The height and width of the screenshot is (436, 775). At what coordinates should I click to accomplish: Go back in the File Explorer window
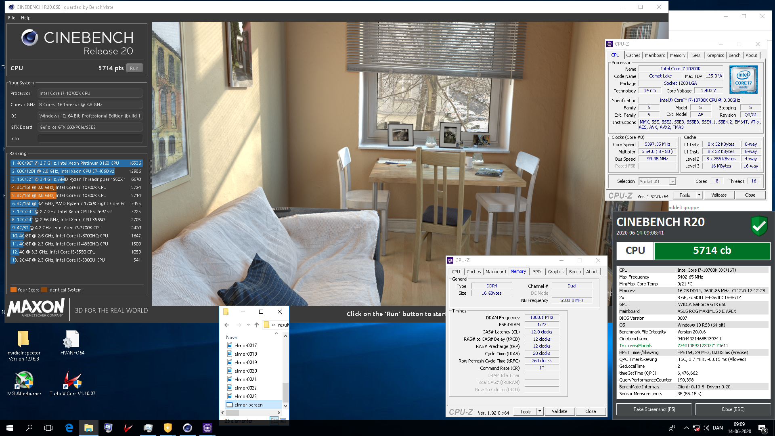(227, 325)
